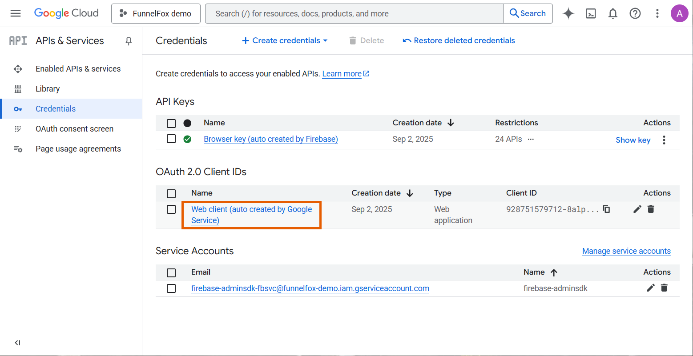Click the Client ID column header
Screen dimensions: 693x356
[521, 193]
